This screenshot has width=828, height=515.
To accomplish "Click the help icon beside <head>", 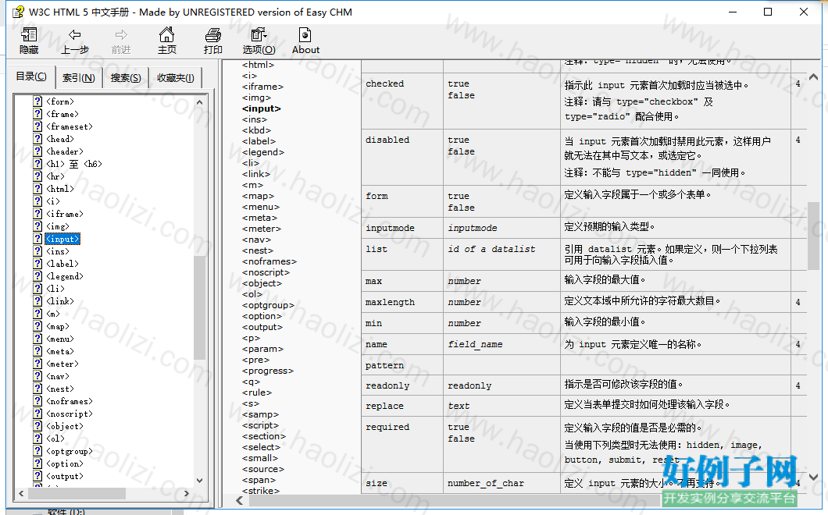I will (37, 139).
